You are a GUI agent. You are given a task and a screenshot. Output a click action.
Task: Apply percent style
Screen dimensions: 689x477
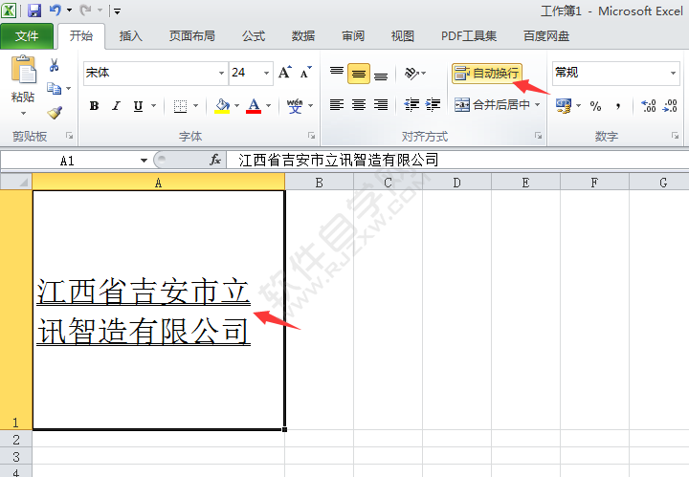(595, 106)
